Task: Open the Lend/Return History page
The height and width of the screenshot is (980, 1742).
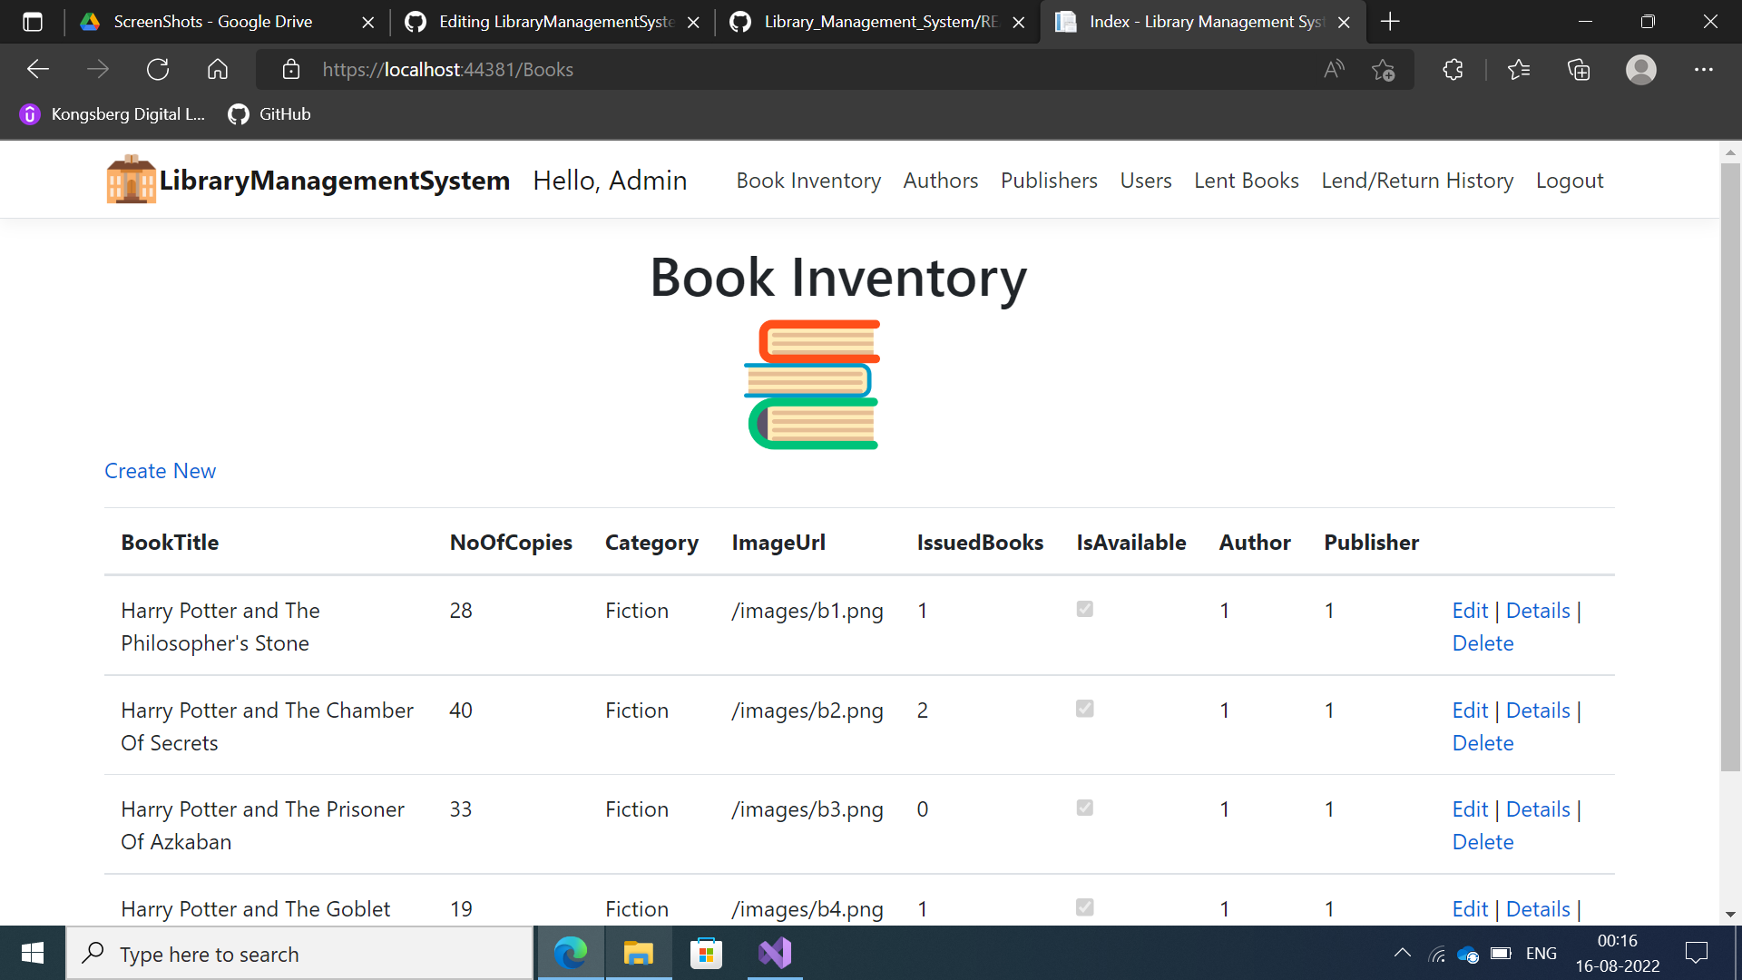Action: [1417, 180]
